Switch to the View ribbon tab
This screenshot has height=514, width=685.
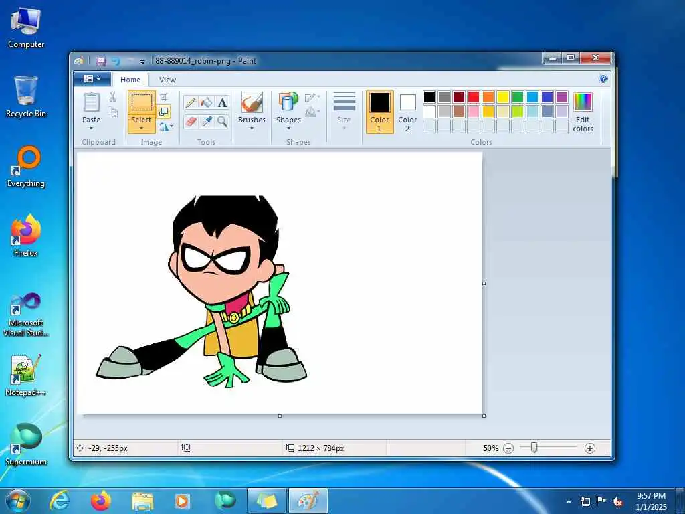coord(167,80)
